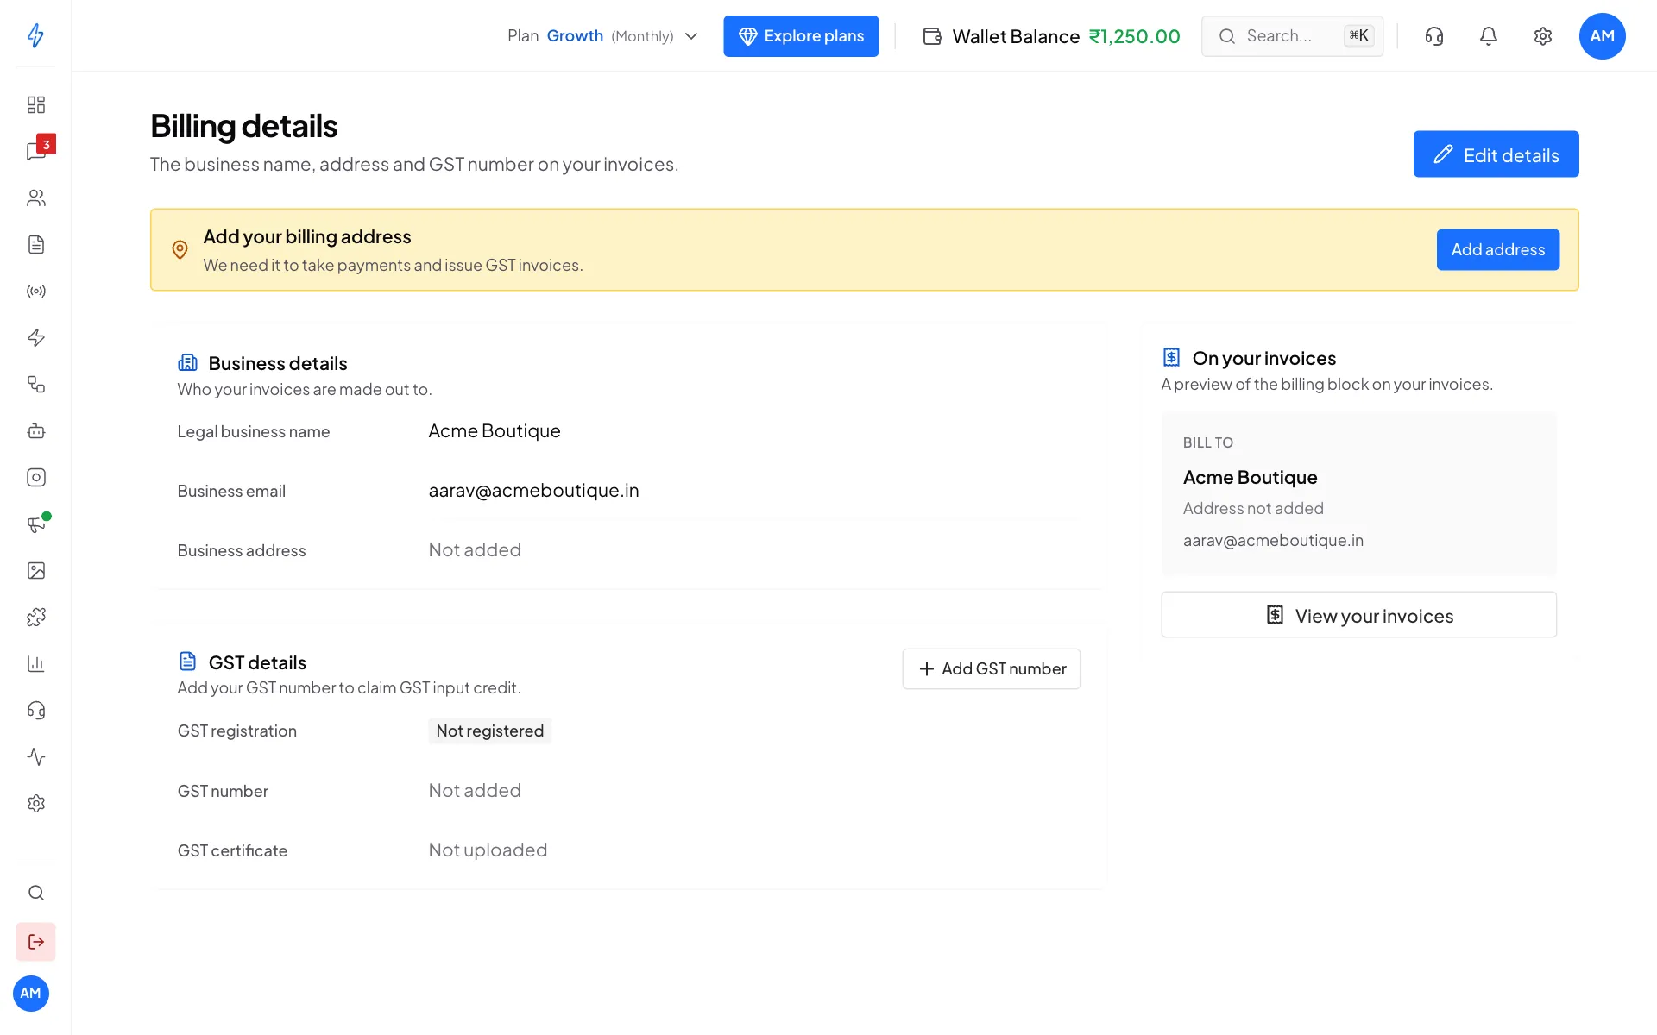Click the Edit details button

(x=1496, y=154)
